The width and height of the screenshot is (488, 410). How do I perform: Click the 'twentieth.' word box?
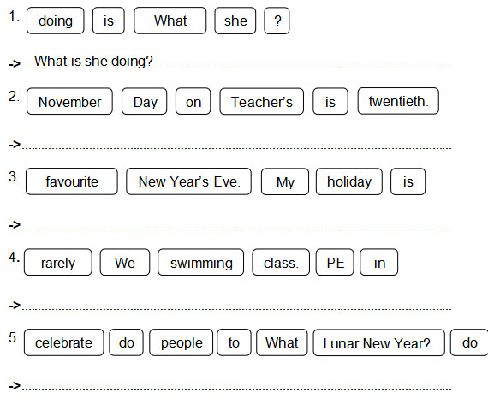click(398, 101)
